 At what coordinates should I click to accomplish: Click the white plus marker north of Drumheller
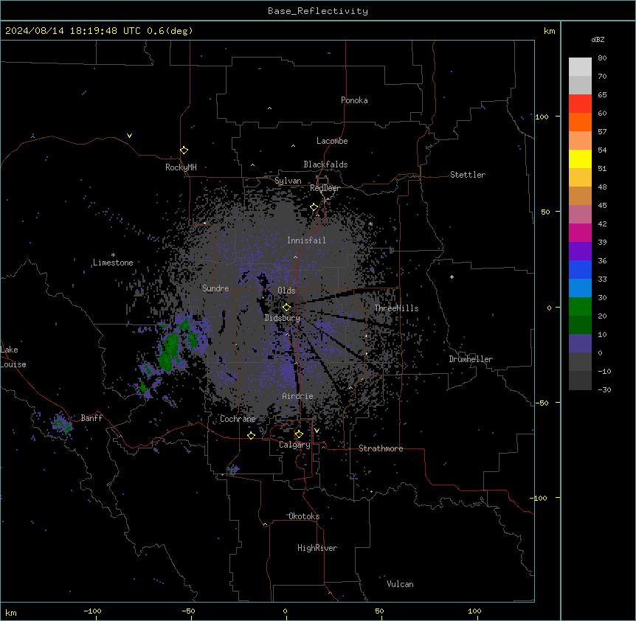click(x=452, y=277)
